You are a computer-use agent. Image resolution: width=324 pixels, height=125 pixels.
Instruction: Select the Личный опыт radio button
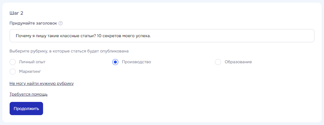pos(13,62)
